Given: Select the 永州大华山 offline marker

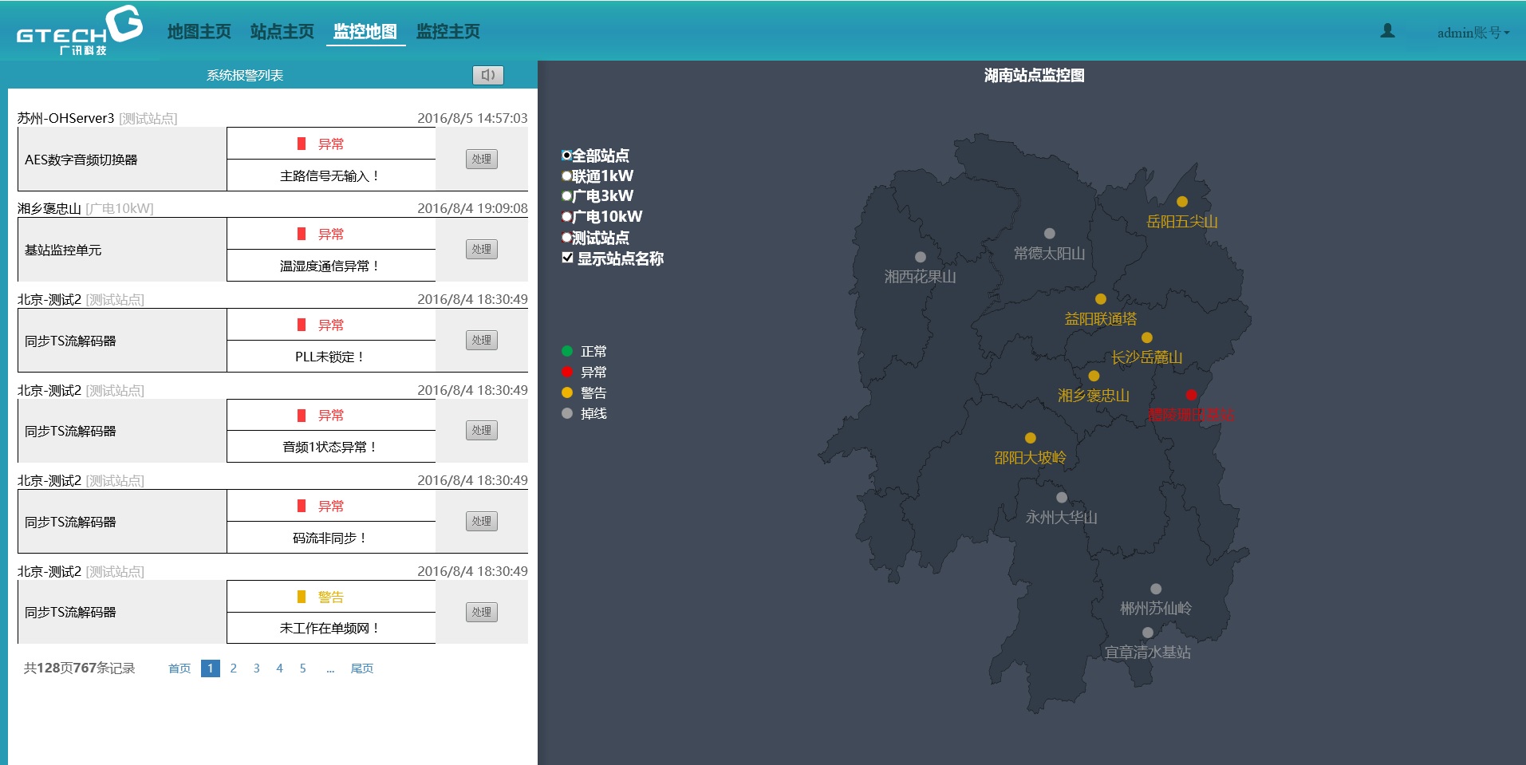Looking at the screenshot, I should 1060,497.
